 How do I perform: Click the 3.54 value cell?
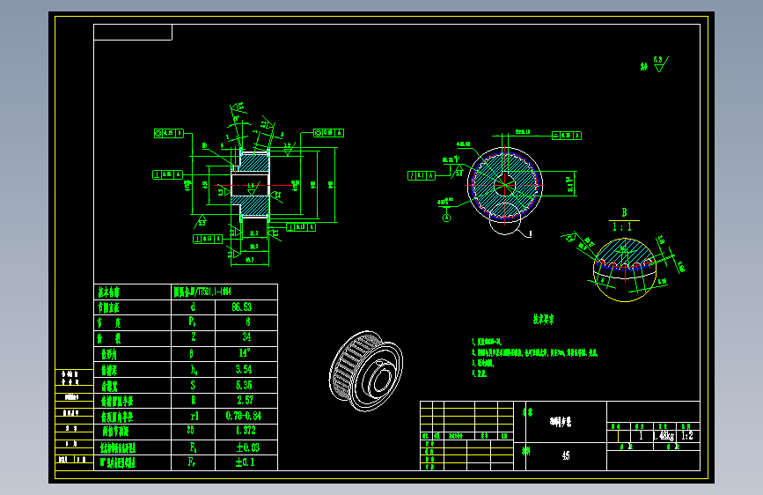tap(246, 369)
